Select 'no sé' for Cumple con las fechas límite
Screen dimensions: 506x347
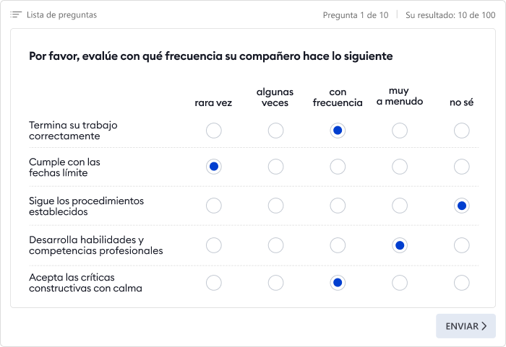[461, 167]
